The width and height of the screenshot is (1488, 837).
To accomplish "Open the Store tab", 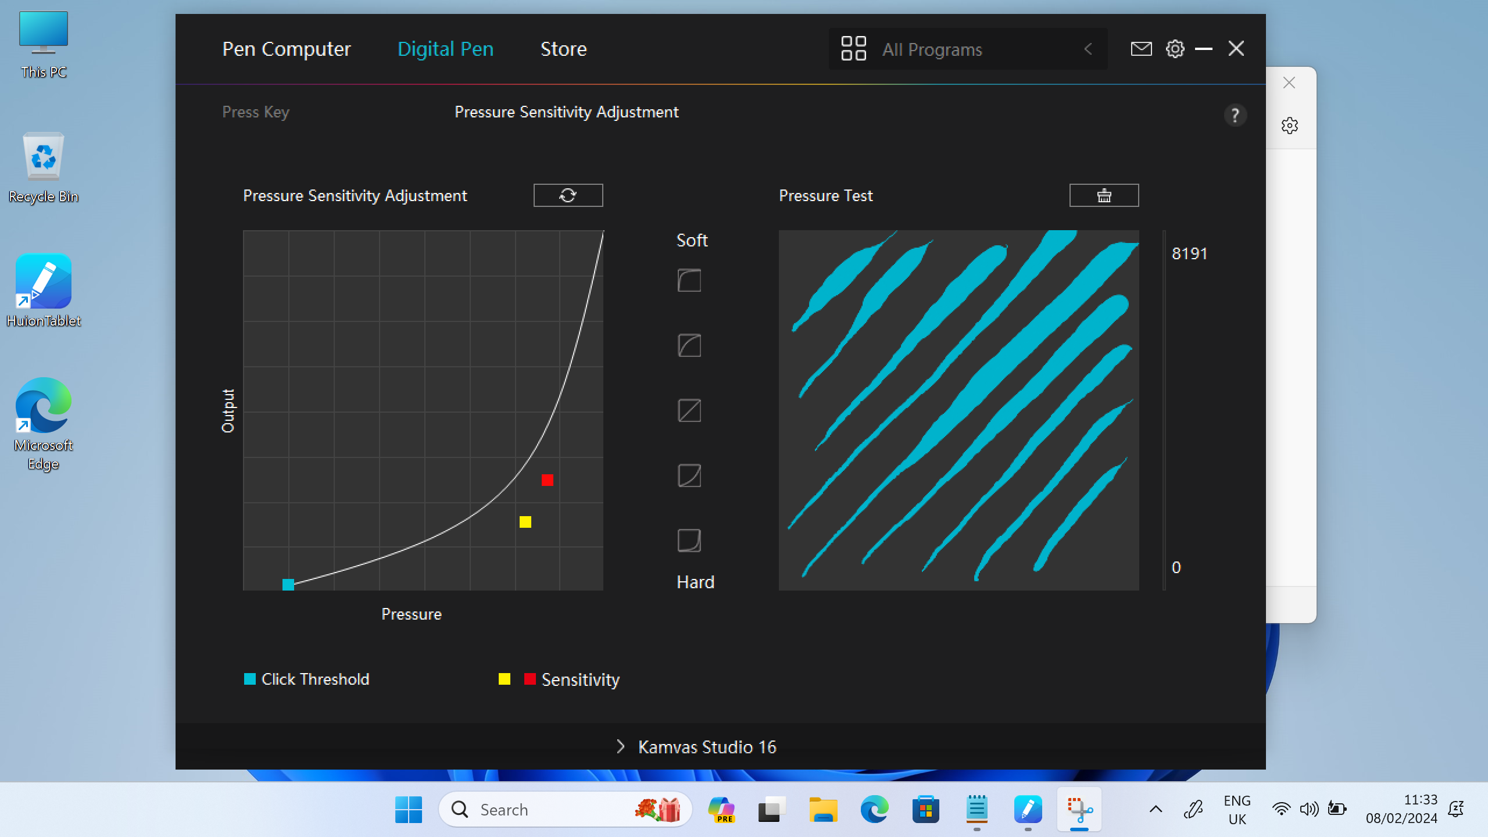I will (563, 49).
